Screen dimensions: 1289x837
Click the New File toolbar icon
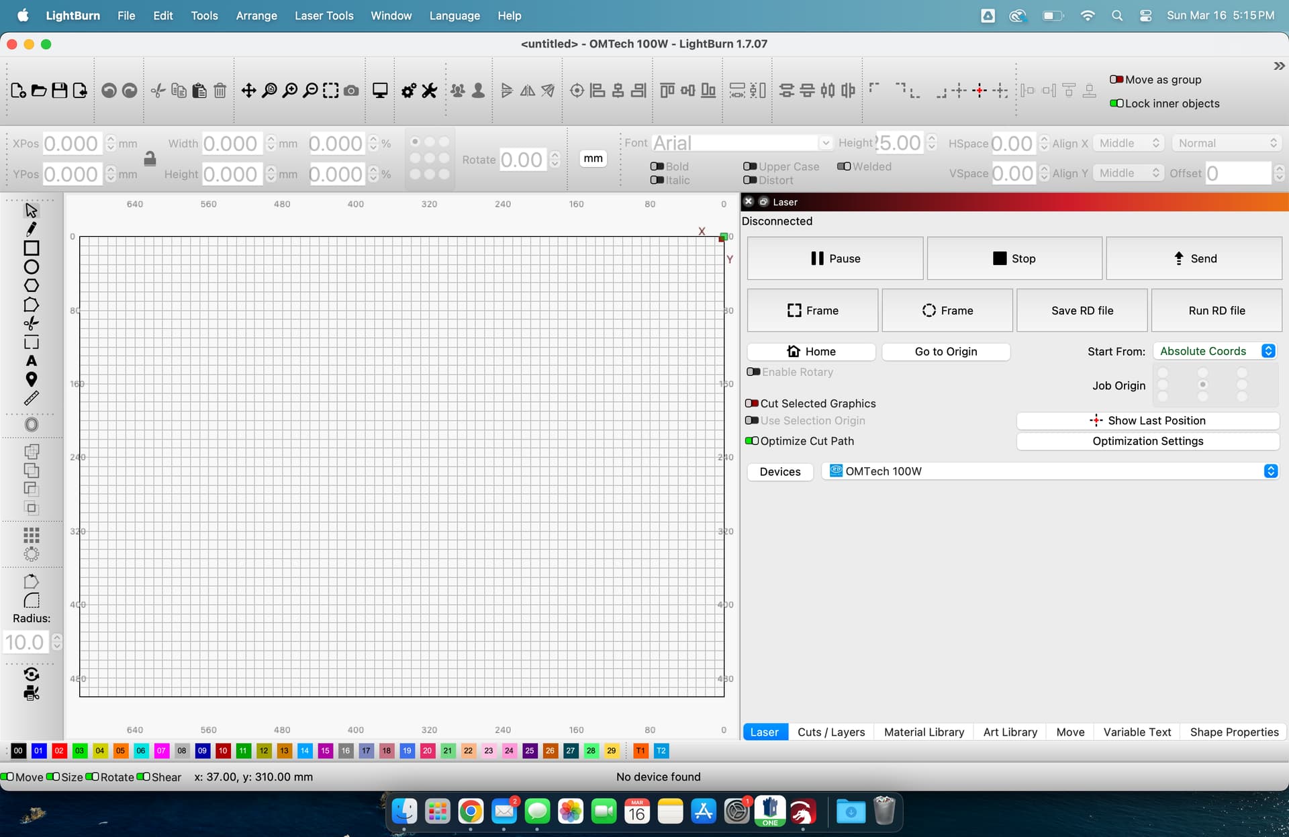click(18, 90)
